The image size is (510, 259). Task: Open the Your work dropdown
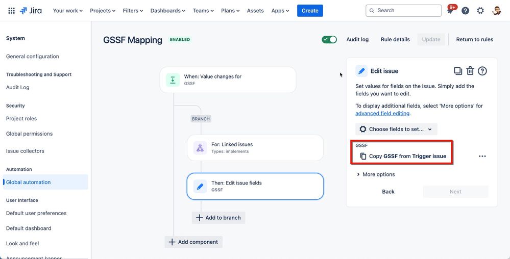[x=68, y=11]
